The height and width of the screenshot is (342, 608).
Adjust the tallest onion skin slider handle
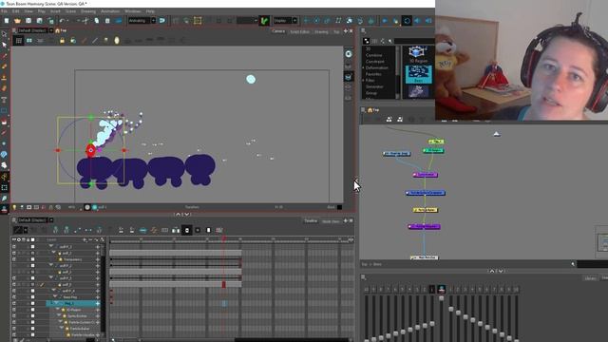click(x=441, y=297)
